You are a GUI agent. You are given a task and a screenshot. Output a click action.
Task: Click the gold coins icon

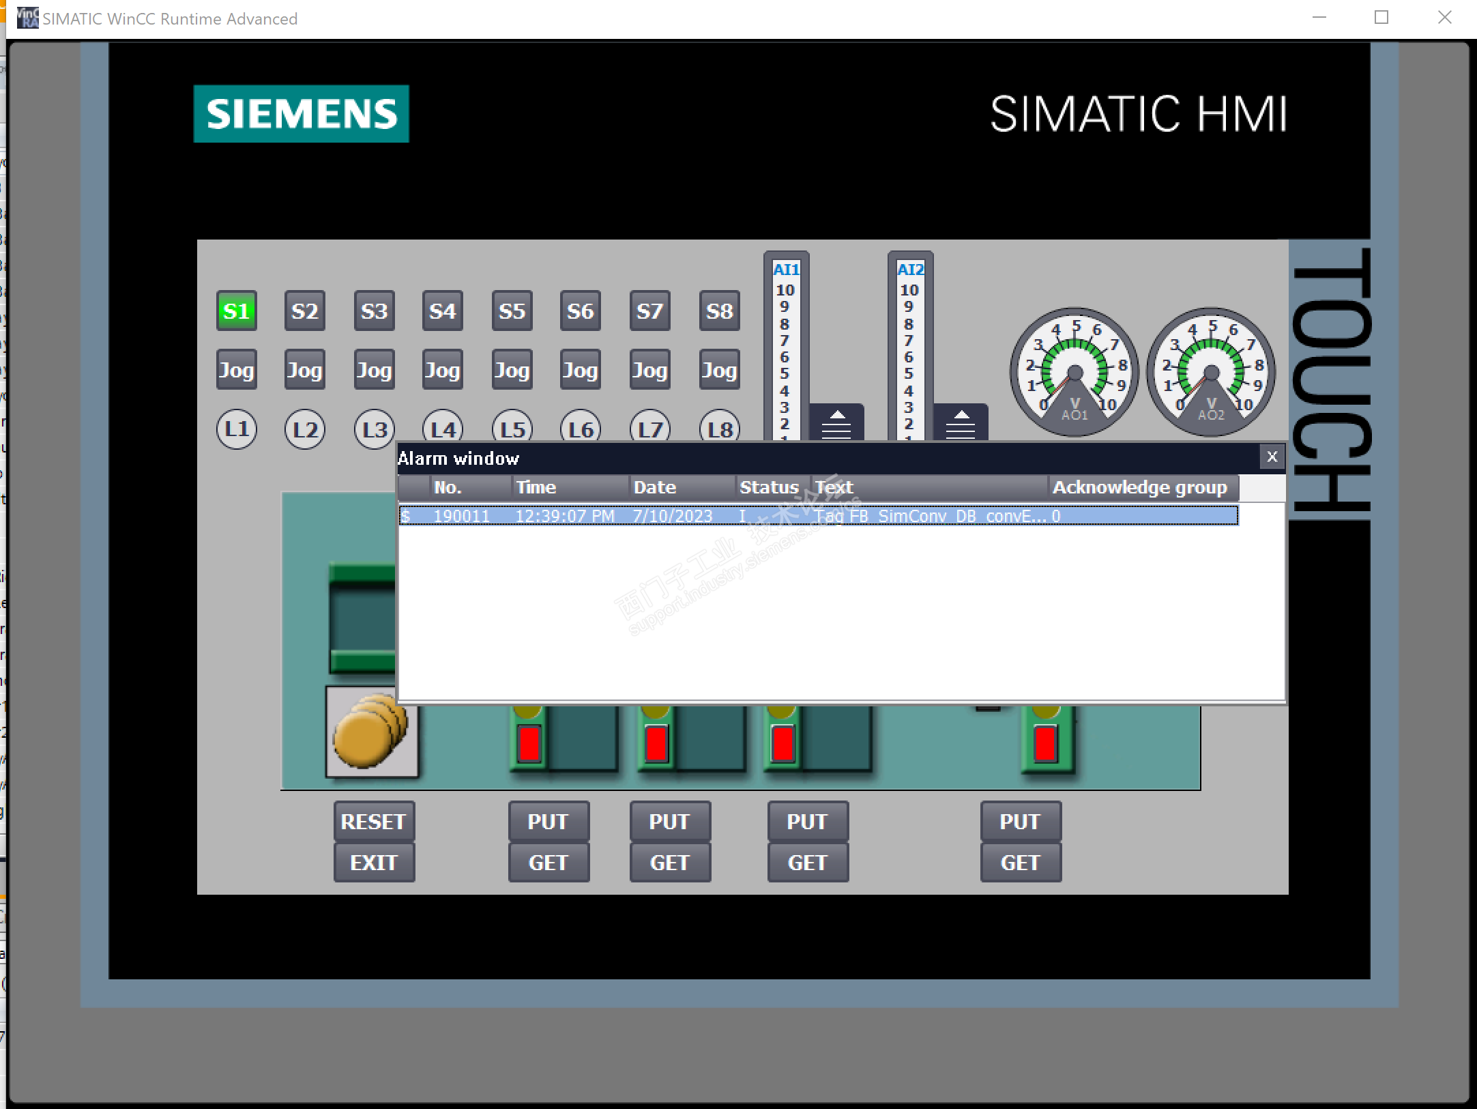click(x=371, y=733)
